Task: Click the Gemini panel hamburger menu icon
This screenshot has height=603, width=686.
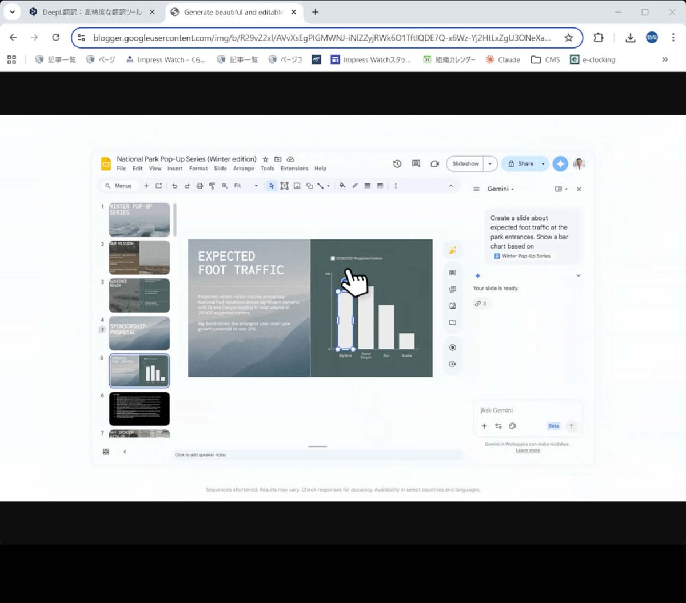Action: [x=476, y=189]
